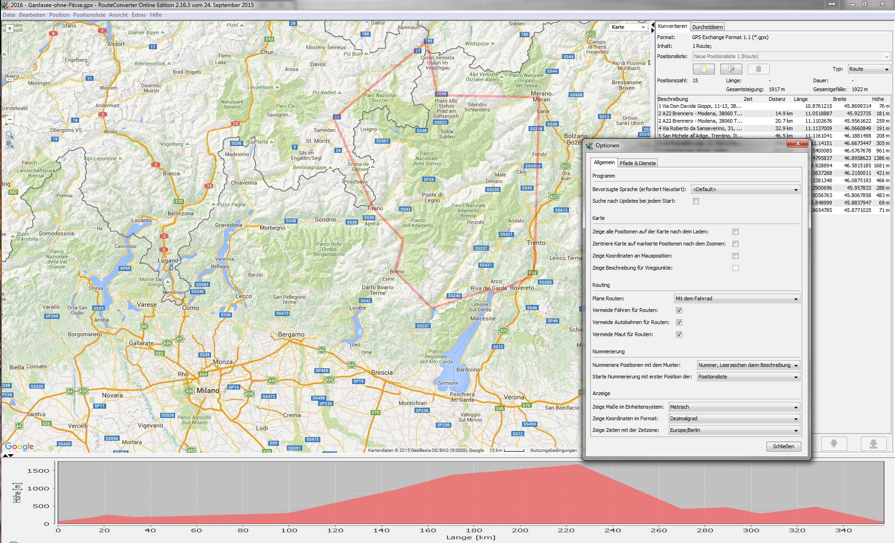Open the Plane Routen travel mode dropdown
This screenshot has width=895, height=543.
pos(737,298)
